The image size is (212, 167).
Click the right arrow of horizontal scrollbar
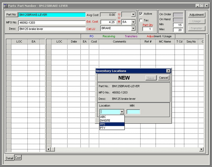click(201, 149)
